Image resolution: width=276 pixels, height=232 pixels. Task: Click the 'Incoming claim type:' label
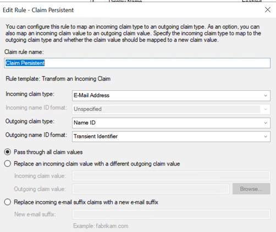pyautogui.click(x=30, y=94)
